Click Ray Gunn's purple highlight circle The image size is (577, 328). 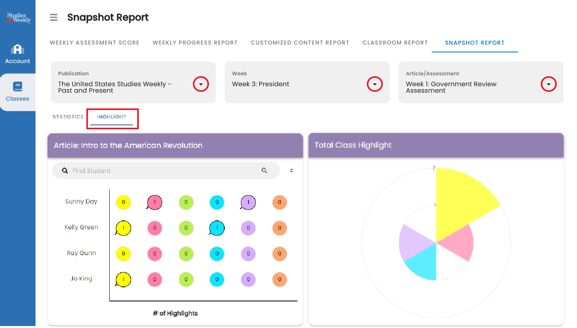click(x=248, y=254)
